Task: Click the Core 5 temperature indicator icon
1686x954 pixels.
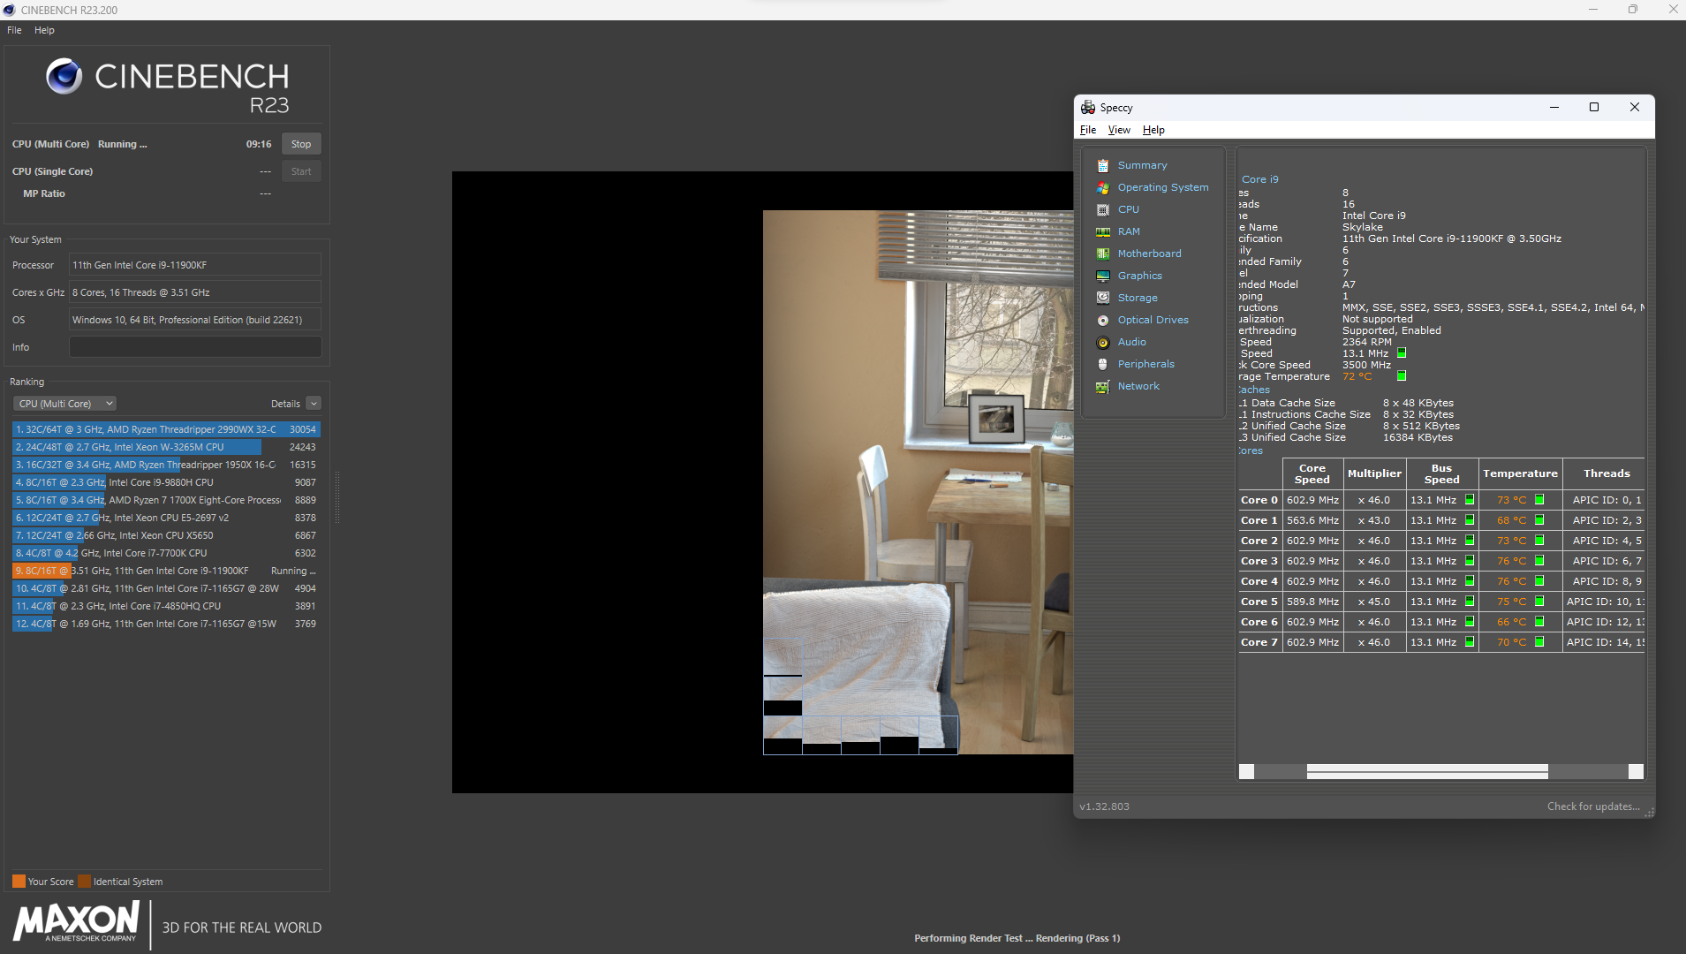Action: pyautogui.click(x=1539, y=602)
